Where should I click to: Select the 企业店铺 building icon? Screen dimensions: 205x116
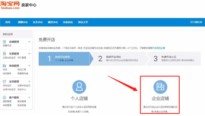coord(160,87)
